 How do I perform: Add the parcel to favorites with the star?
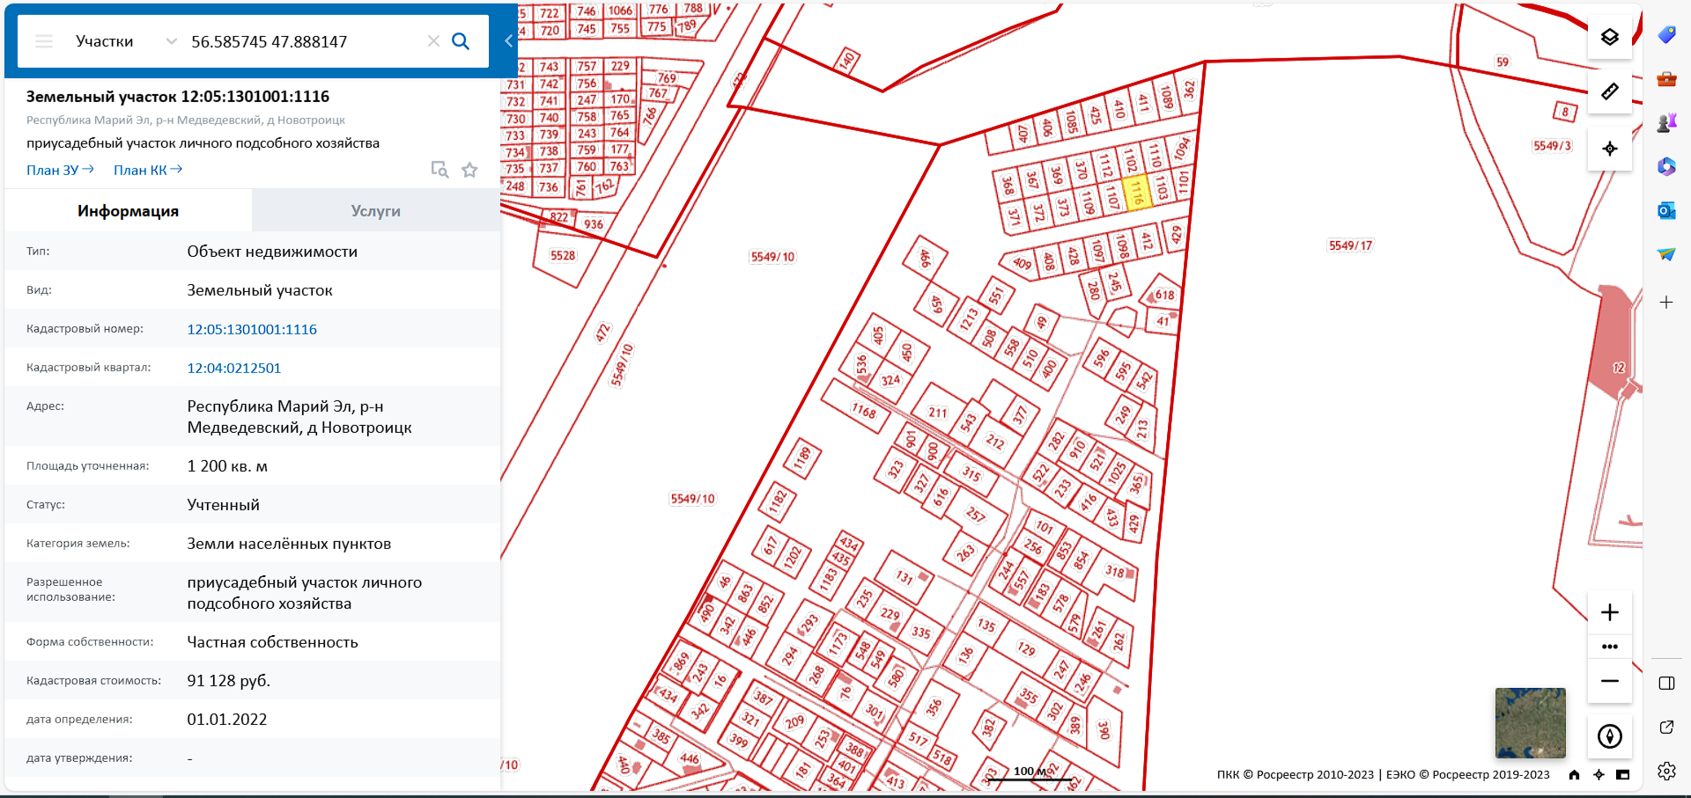pyautogui.click(x=469, y=170)
